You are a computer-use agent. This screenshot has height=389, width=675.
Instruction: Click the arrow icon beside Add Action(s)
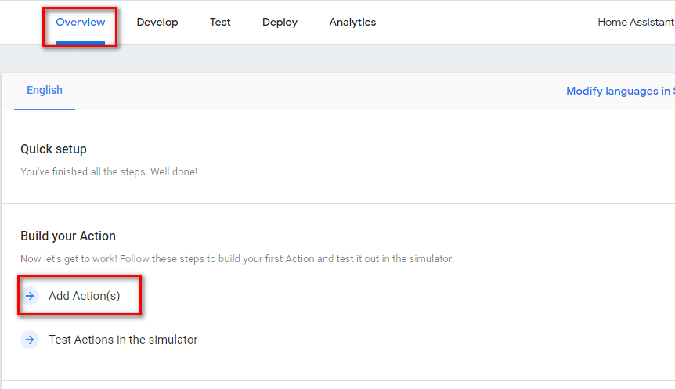click(30, 296)
